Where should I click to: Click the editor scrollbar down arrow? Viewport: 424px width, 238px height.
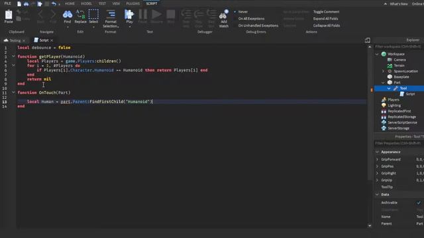tap(370, 225)
